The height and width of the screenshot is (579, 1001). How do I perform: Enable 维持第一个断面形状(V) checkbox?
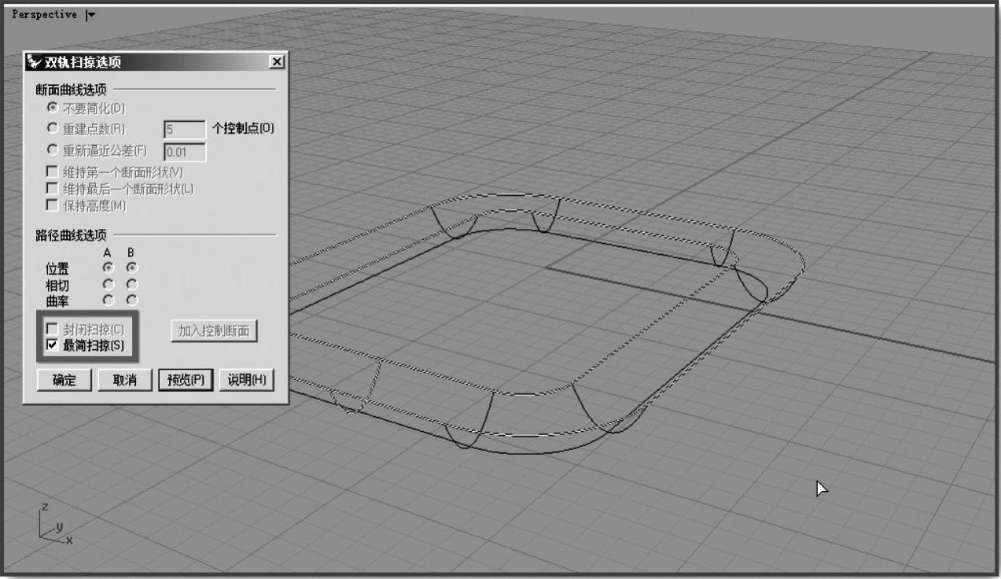(x=53, y=171)
